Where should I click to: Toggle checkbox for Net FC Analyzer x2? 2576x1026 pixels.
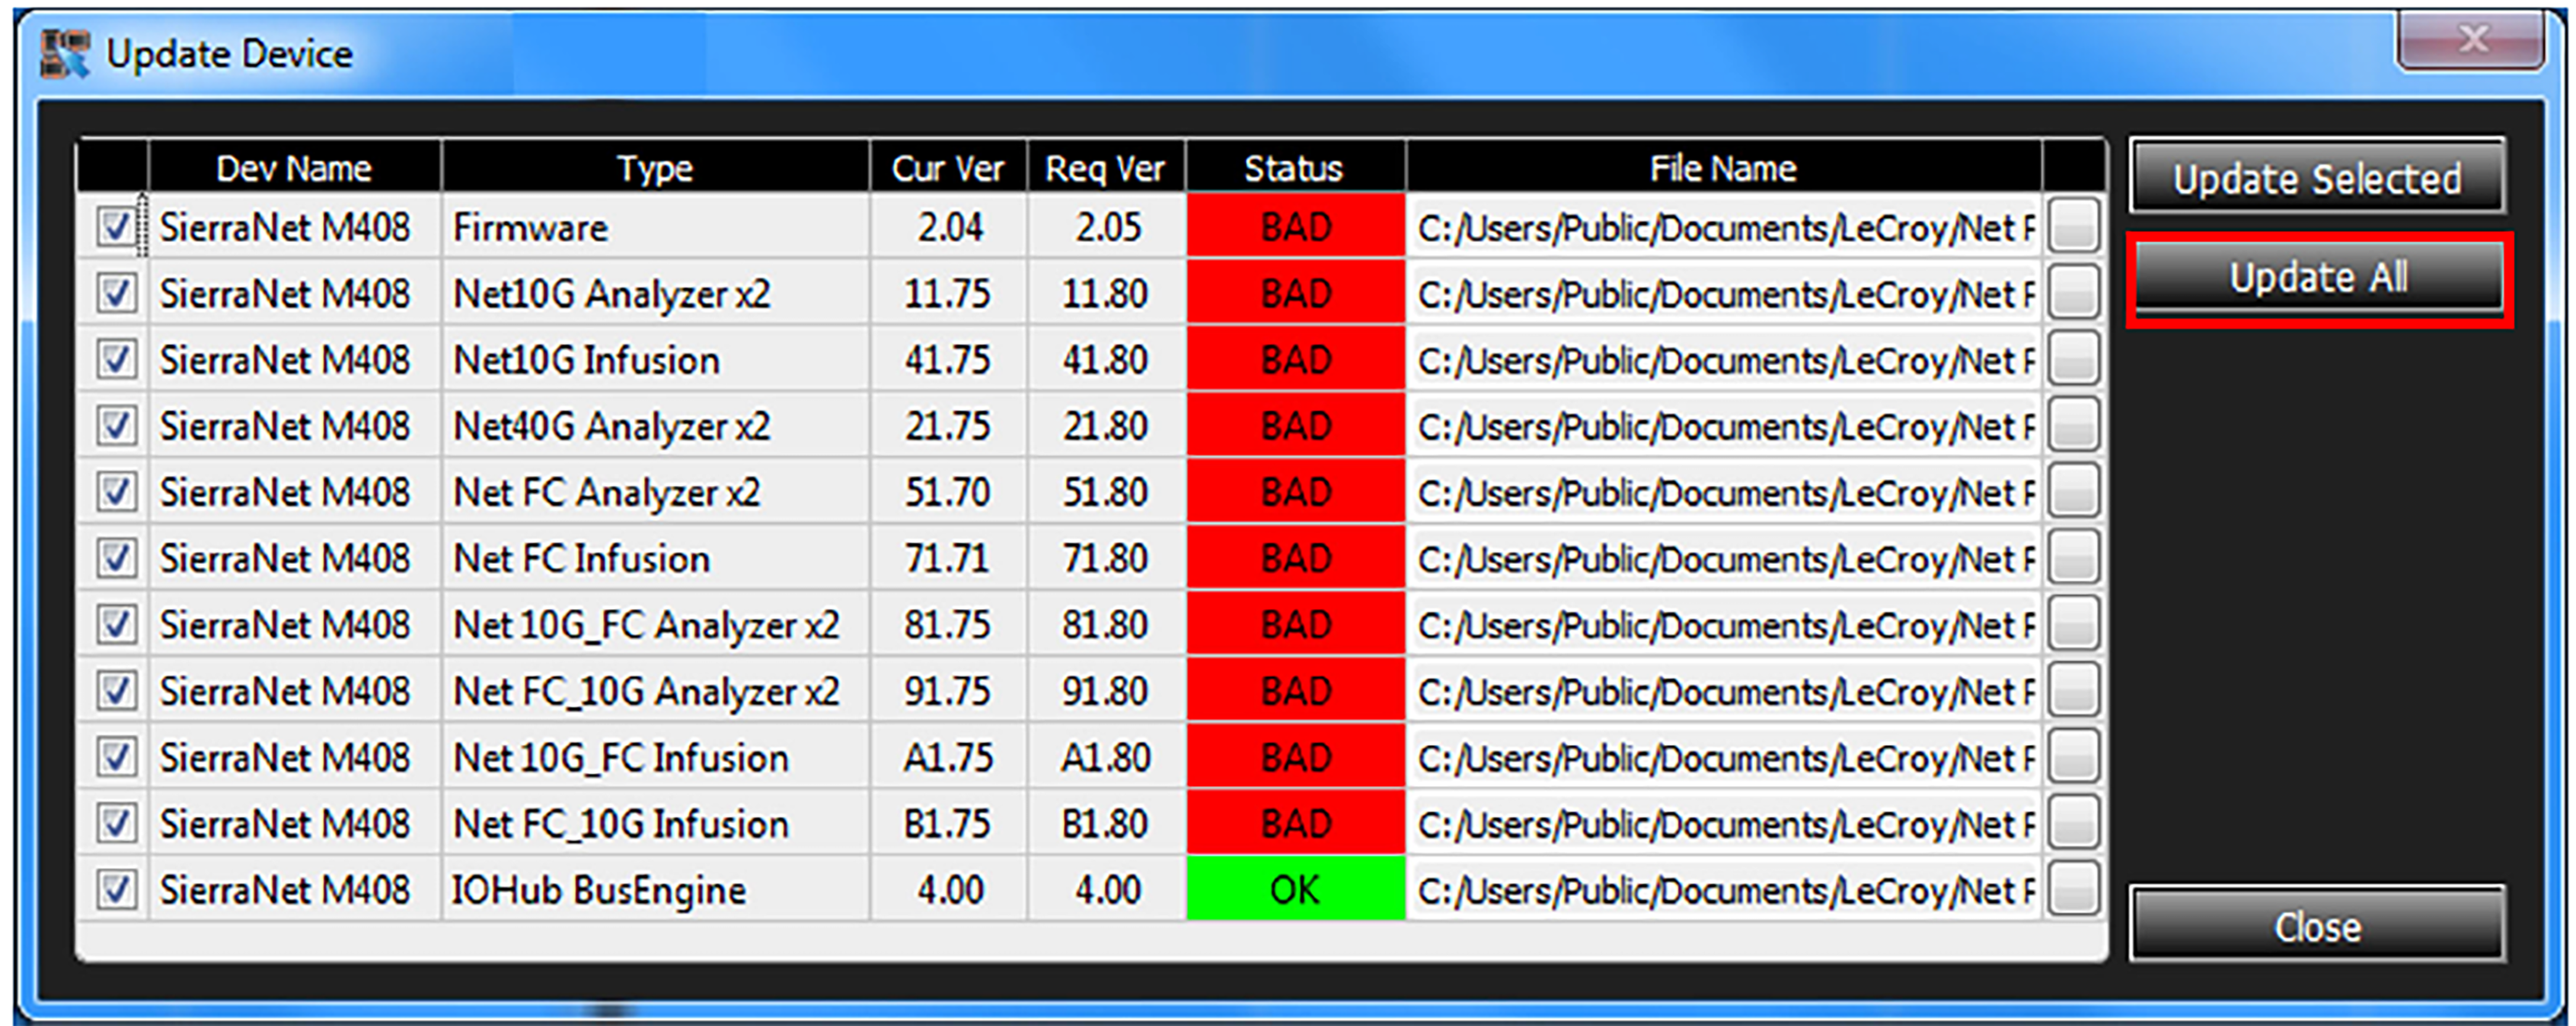116,492
